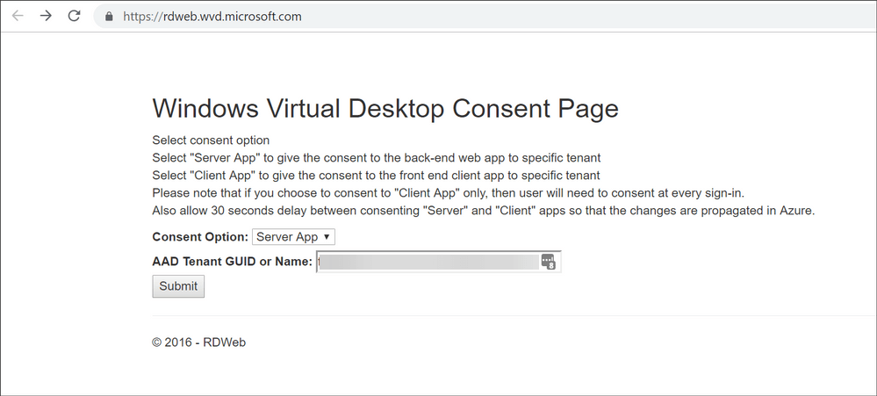
Task: Click the browser back arrow
Action: point(18,16)
